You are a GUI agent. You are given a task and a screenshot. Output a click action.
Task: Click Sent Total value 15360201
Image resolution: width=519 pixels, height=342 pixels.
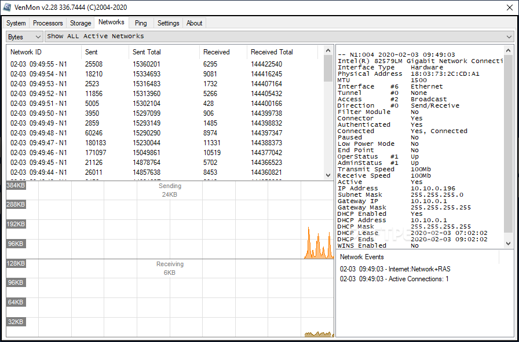click(x=147, y=64)
